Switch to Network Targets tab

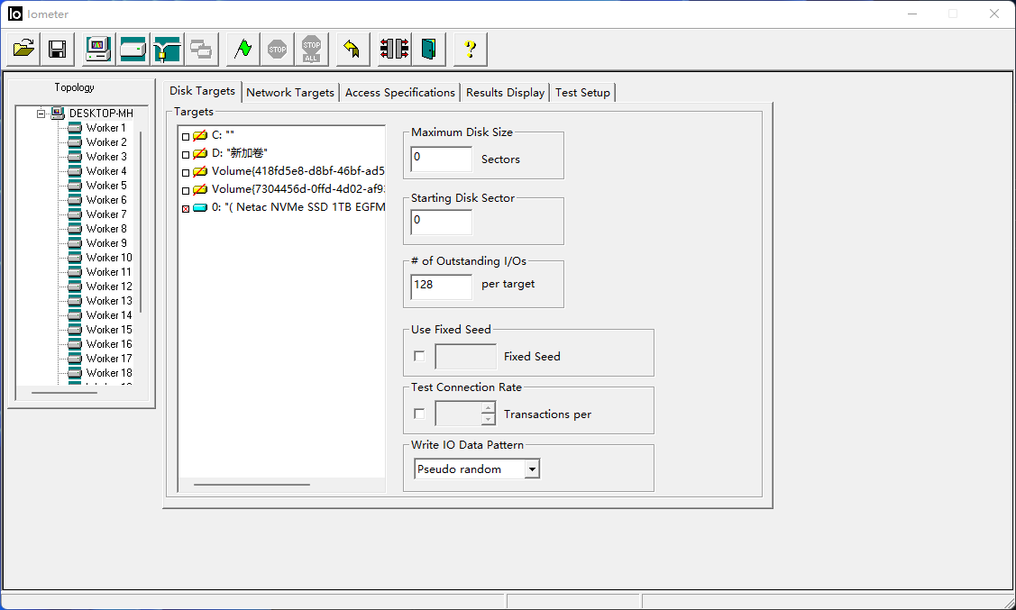pyautogui.click(x=290, y=93)
